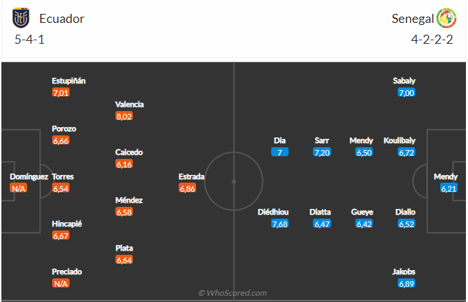Click player Estupiñán on the pitch

(x=68, y=81)
